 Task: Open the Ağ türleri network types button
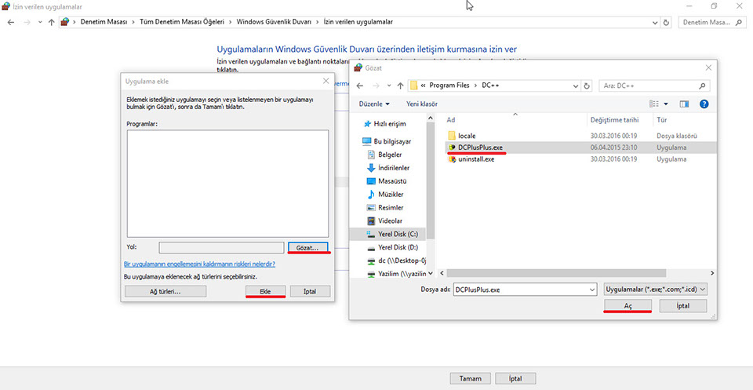point(166,291)
